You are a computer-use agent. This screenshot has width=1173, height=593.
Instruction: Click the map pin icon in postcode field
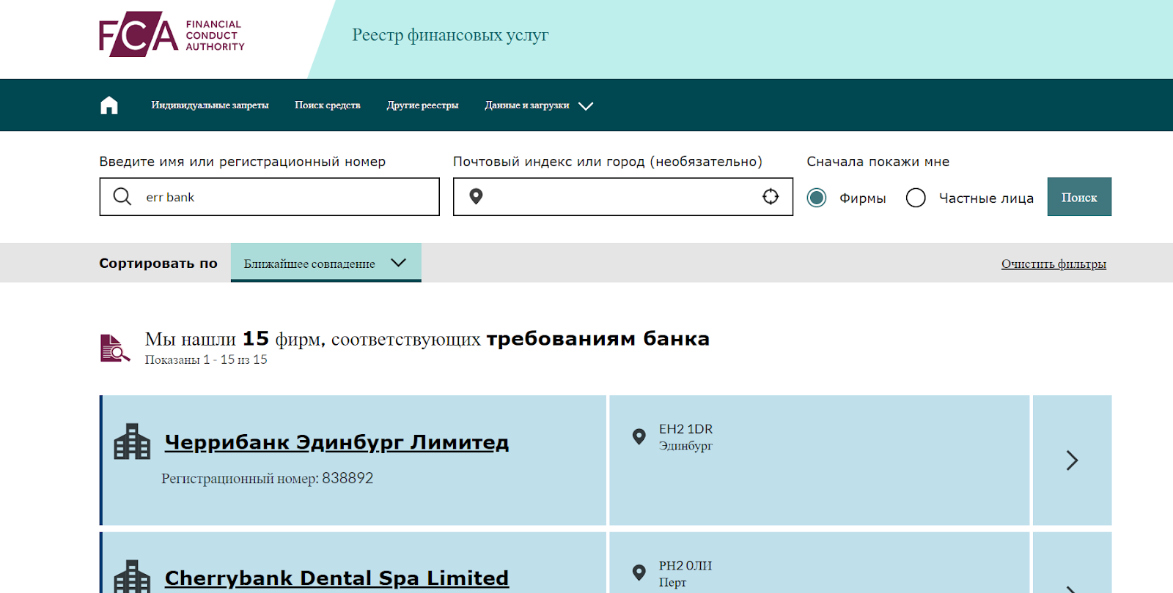pyautogui.click(x=476, y=196)
